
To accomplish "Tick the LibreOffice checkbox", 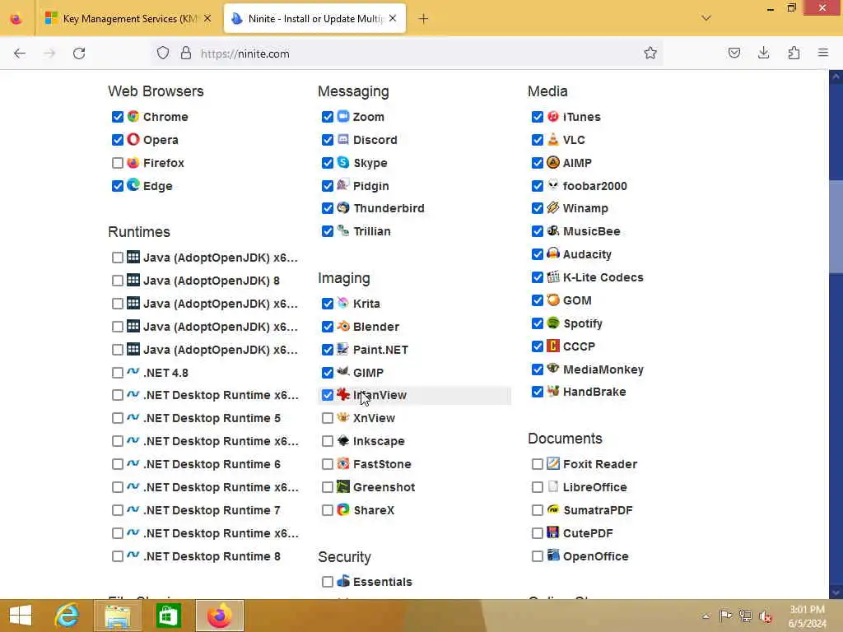I will coord(537,487).
